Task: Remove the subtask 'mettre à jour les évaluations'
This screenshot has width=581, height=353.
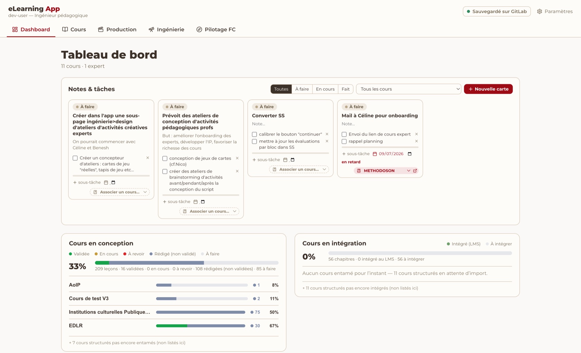Action: click(327, 141)
